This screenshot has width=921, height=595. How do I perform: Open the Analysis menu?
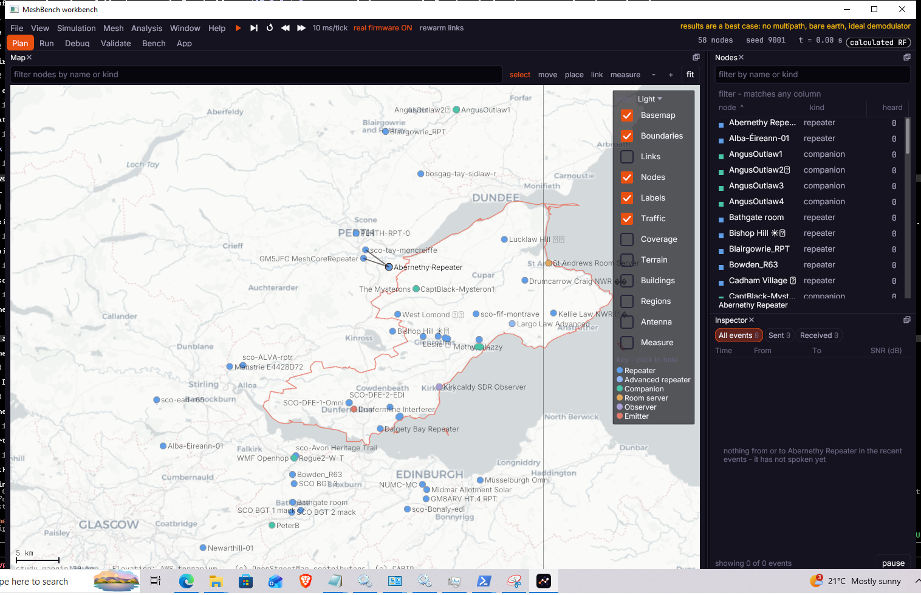pyautogui.click(x=146, y=28)
